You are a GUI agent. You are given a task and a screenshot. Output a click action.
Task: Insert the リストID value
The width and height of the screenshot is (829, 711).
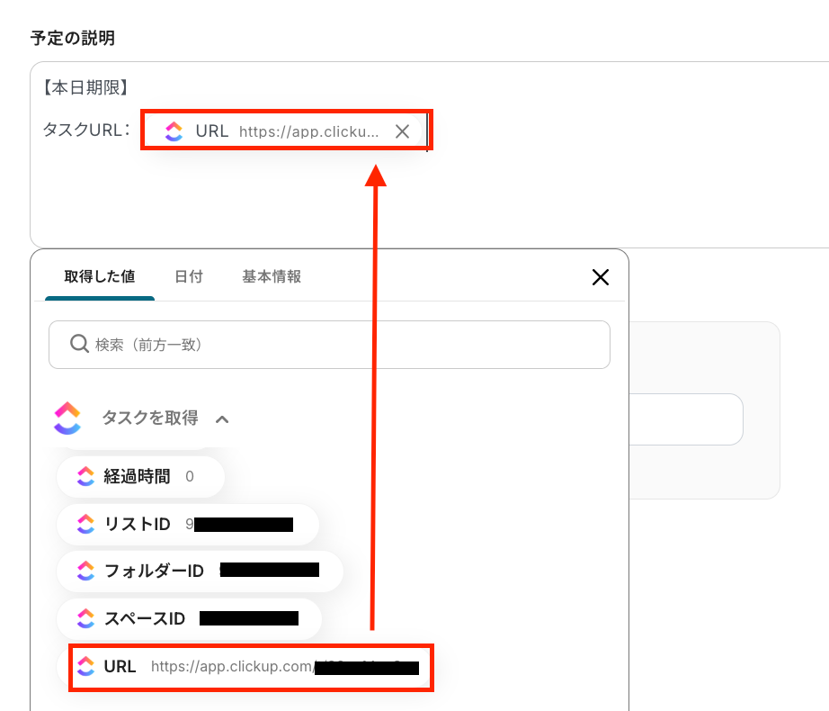click(x=137, y=525)
